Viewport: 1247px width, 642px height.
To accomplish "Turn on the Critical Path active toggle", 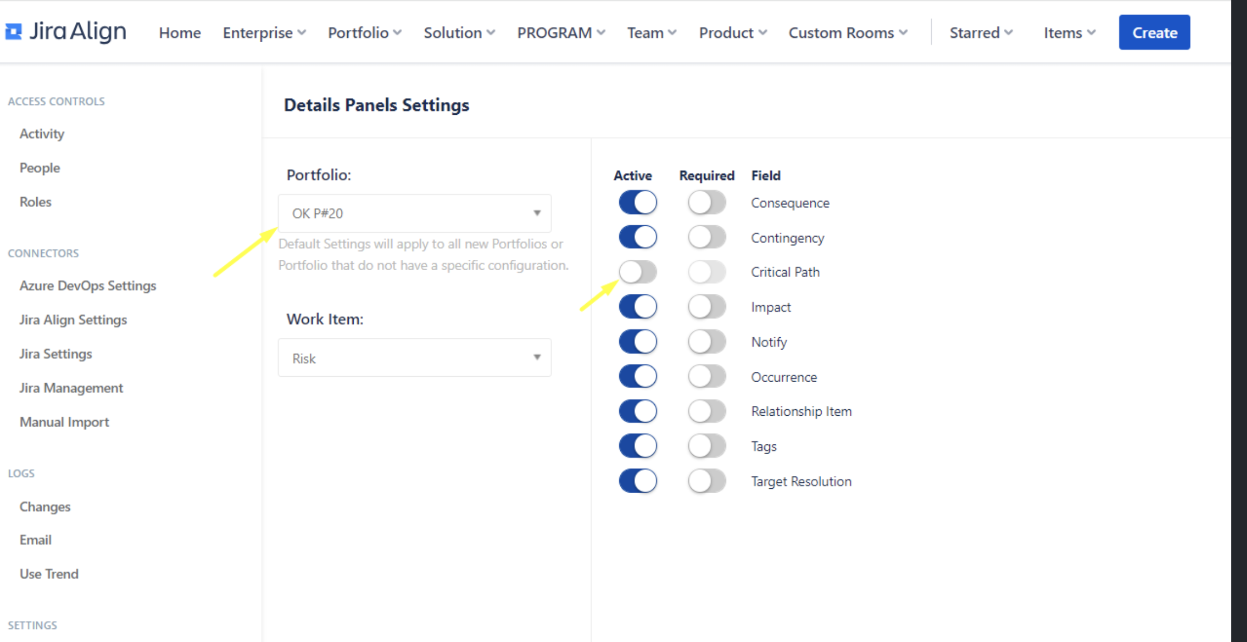I will 638,272.
